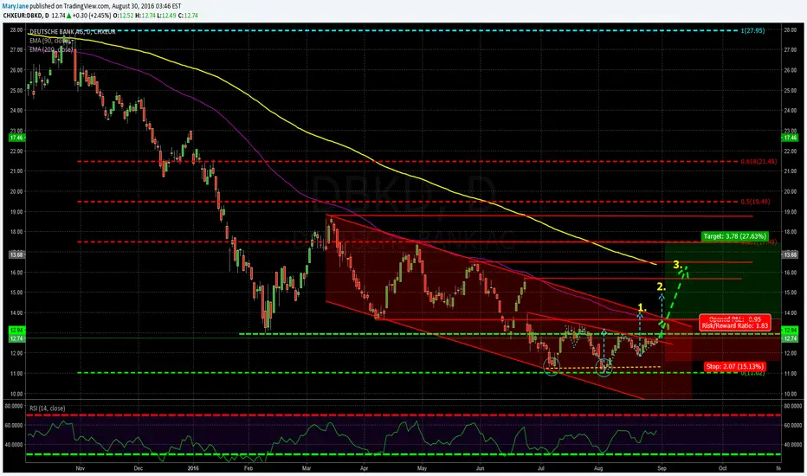Click the 0.5(19.49) Fibonacci level label
Screen dimensions: 807x476
(756, 202)
